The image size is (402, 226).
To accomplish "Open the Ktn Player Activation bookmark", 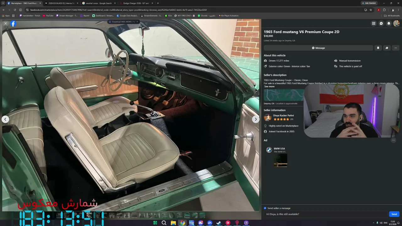I will tap(228, 16).
